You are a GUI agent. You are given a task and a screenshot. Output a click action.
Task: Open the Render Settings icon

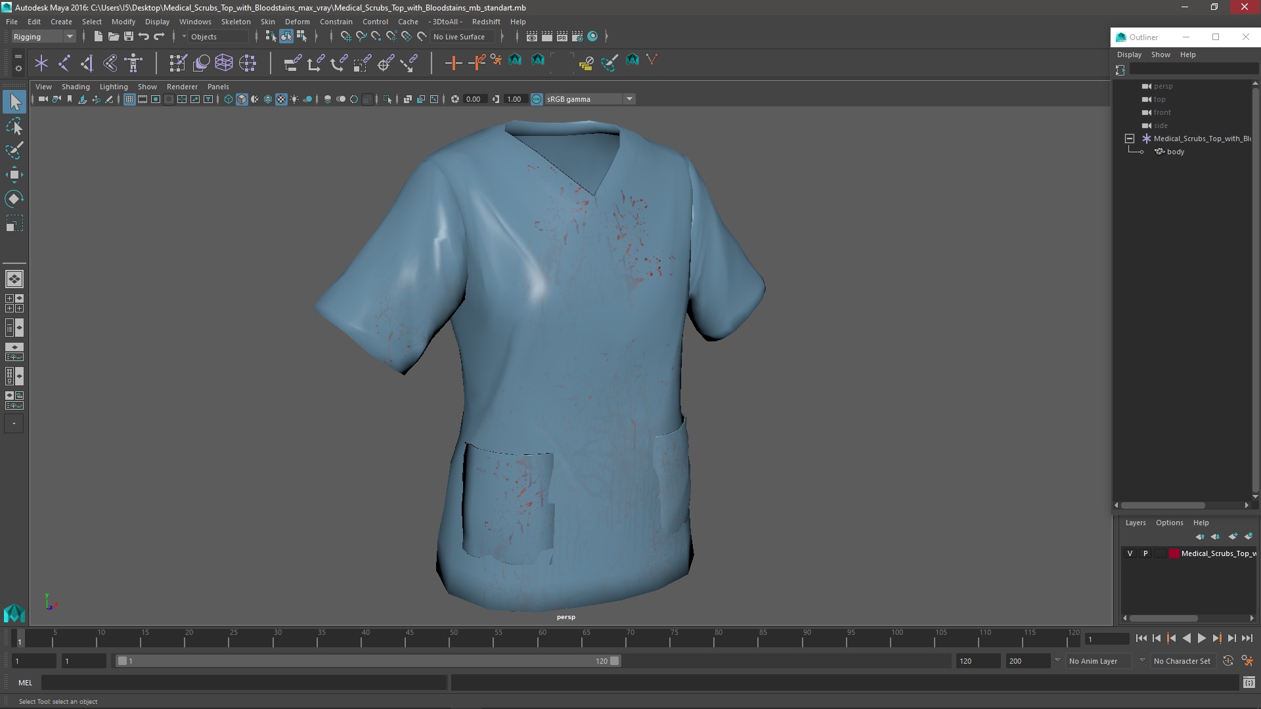tap(577, 37)
